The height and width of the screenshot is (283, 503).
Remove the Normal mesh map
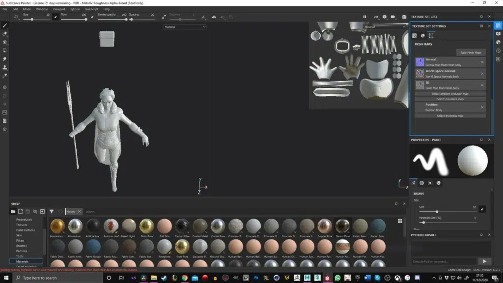tap(482, 62)
